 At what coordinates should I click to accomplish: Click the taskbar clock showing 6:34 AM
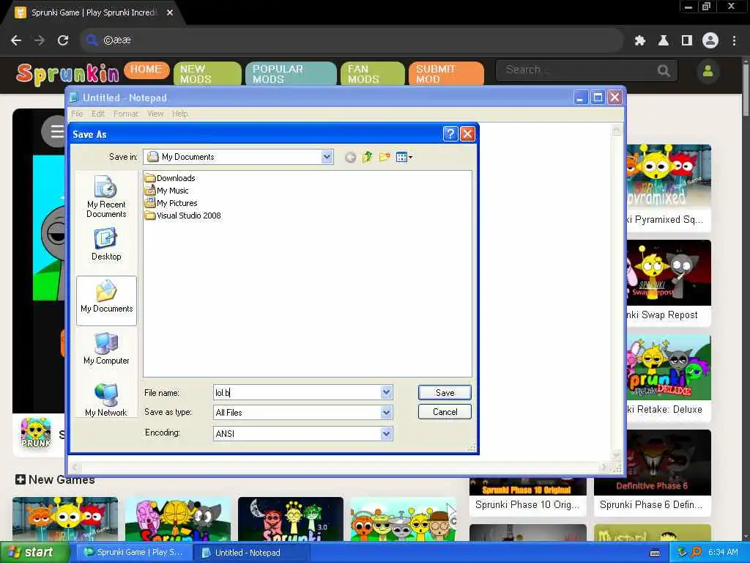723,552
